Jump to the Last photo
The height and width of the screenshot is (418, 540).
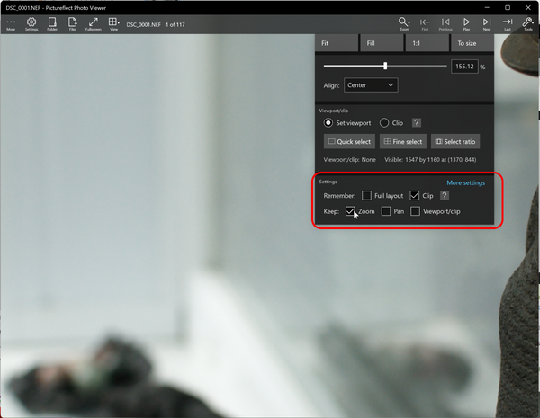coord(508,23)
